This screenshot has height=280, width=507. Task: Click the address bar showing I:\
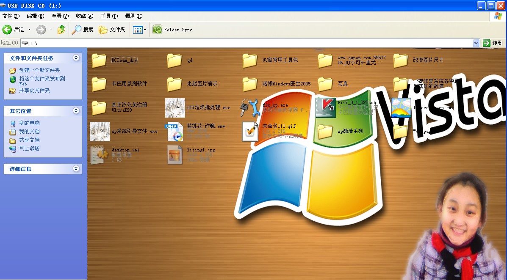pos(247,43)
